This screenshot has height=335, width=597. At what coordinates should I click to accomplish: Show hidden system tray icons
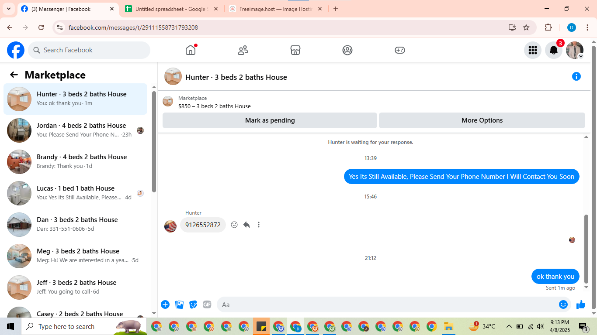[x=509, y=326]
